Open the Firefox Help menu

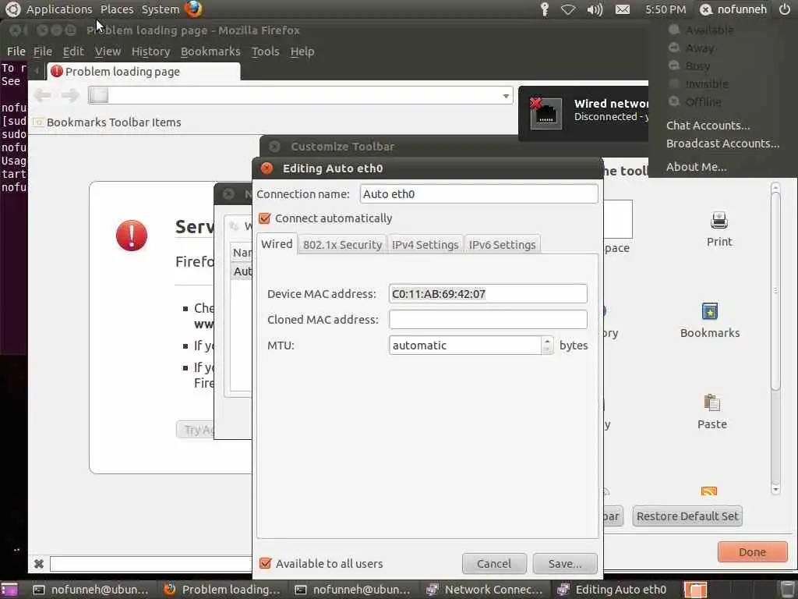[x=302, y=51]
